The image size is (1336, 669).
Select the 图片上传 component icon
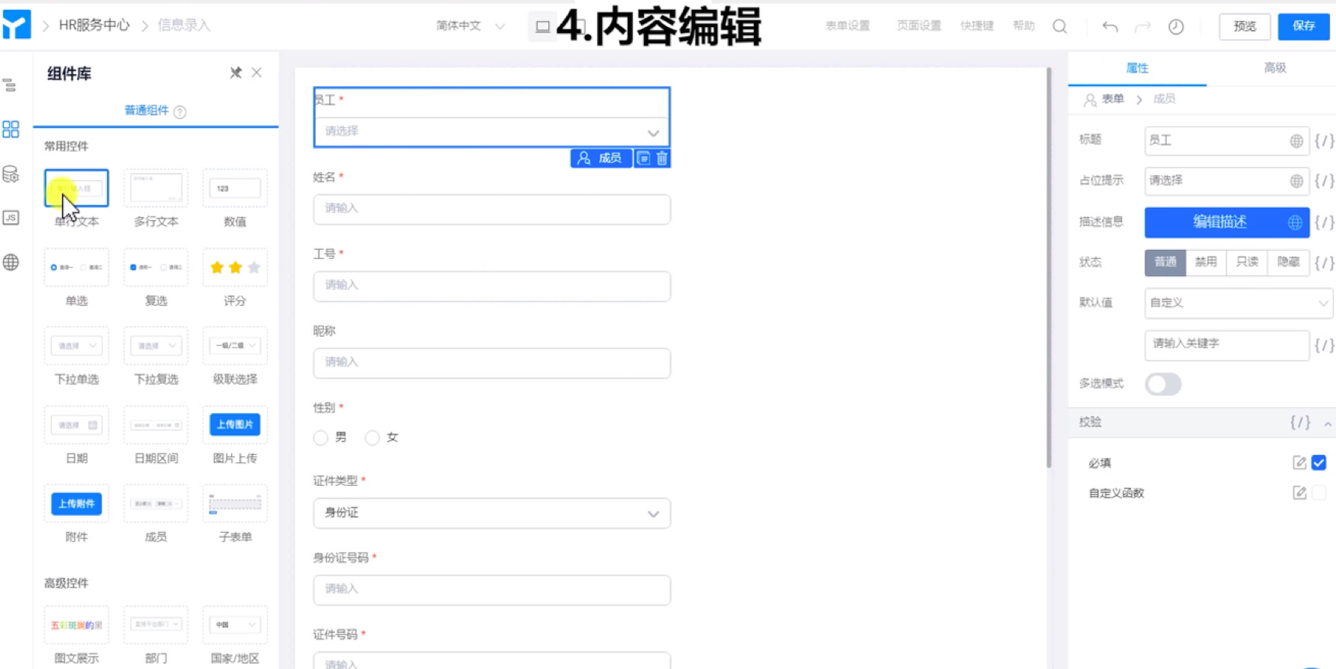(235, 424)
